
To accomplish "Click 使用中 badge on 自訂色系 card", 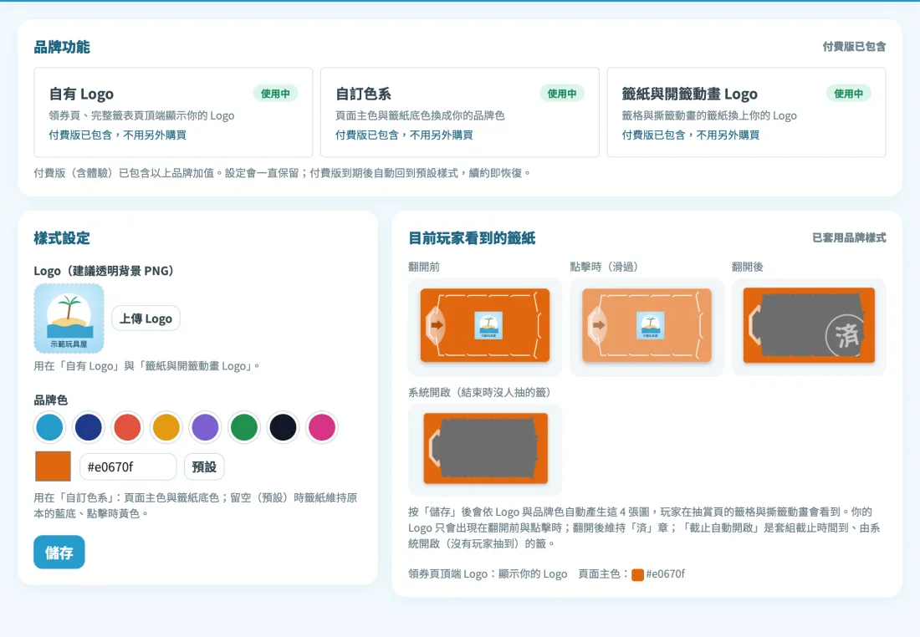I will (562, 94).
